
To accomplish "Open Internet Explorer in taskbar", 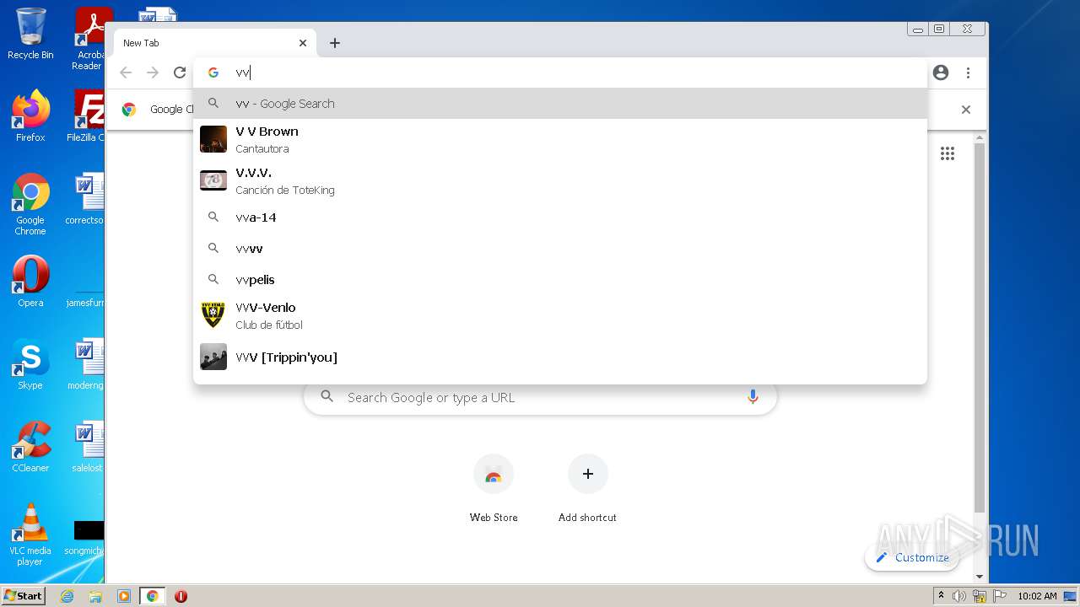I will (x=67, y=596).
